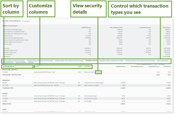The image size is (175, 115).
Task: Click the BBY link for Best Buy
Action: [x=90, y=101]
